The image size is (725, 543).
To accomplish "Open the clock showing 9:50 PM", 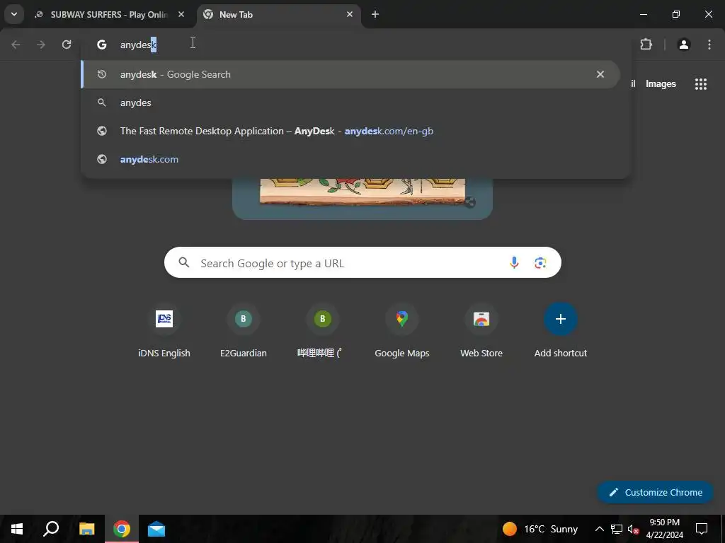I will point(664,529).
